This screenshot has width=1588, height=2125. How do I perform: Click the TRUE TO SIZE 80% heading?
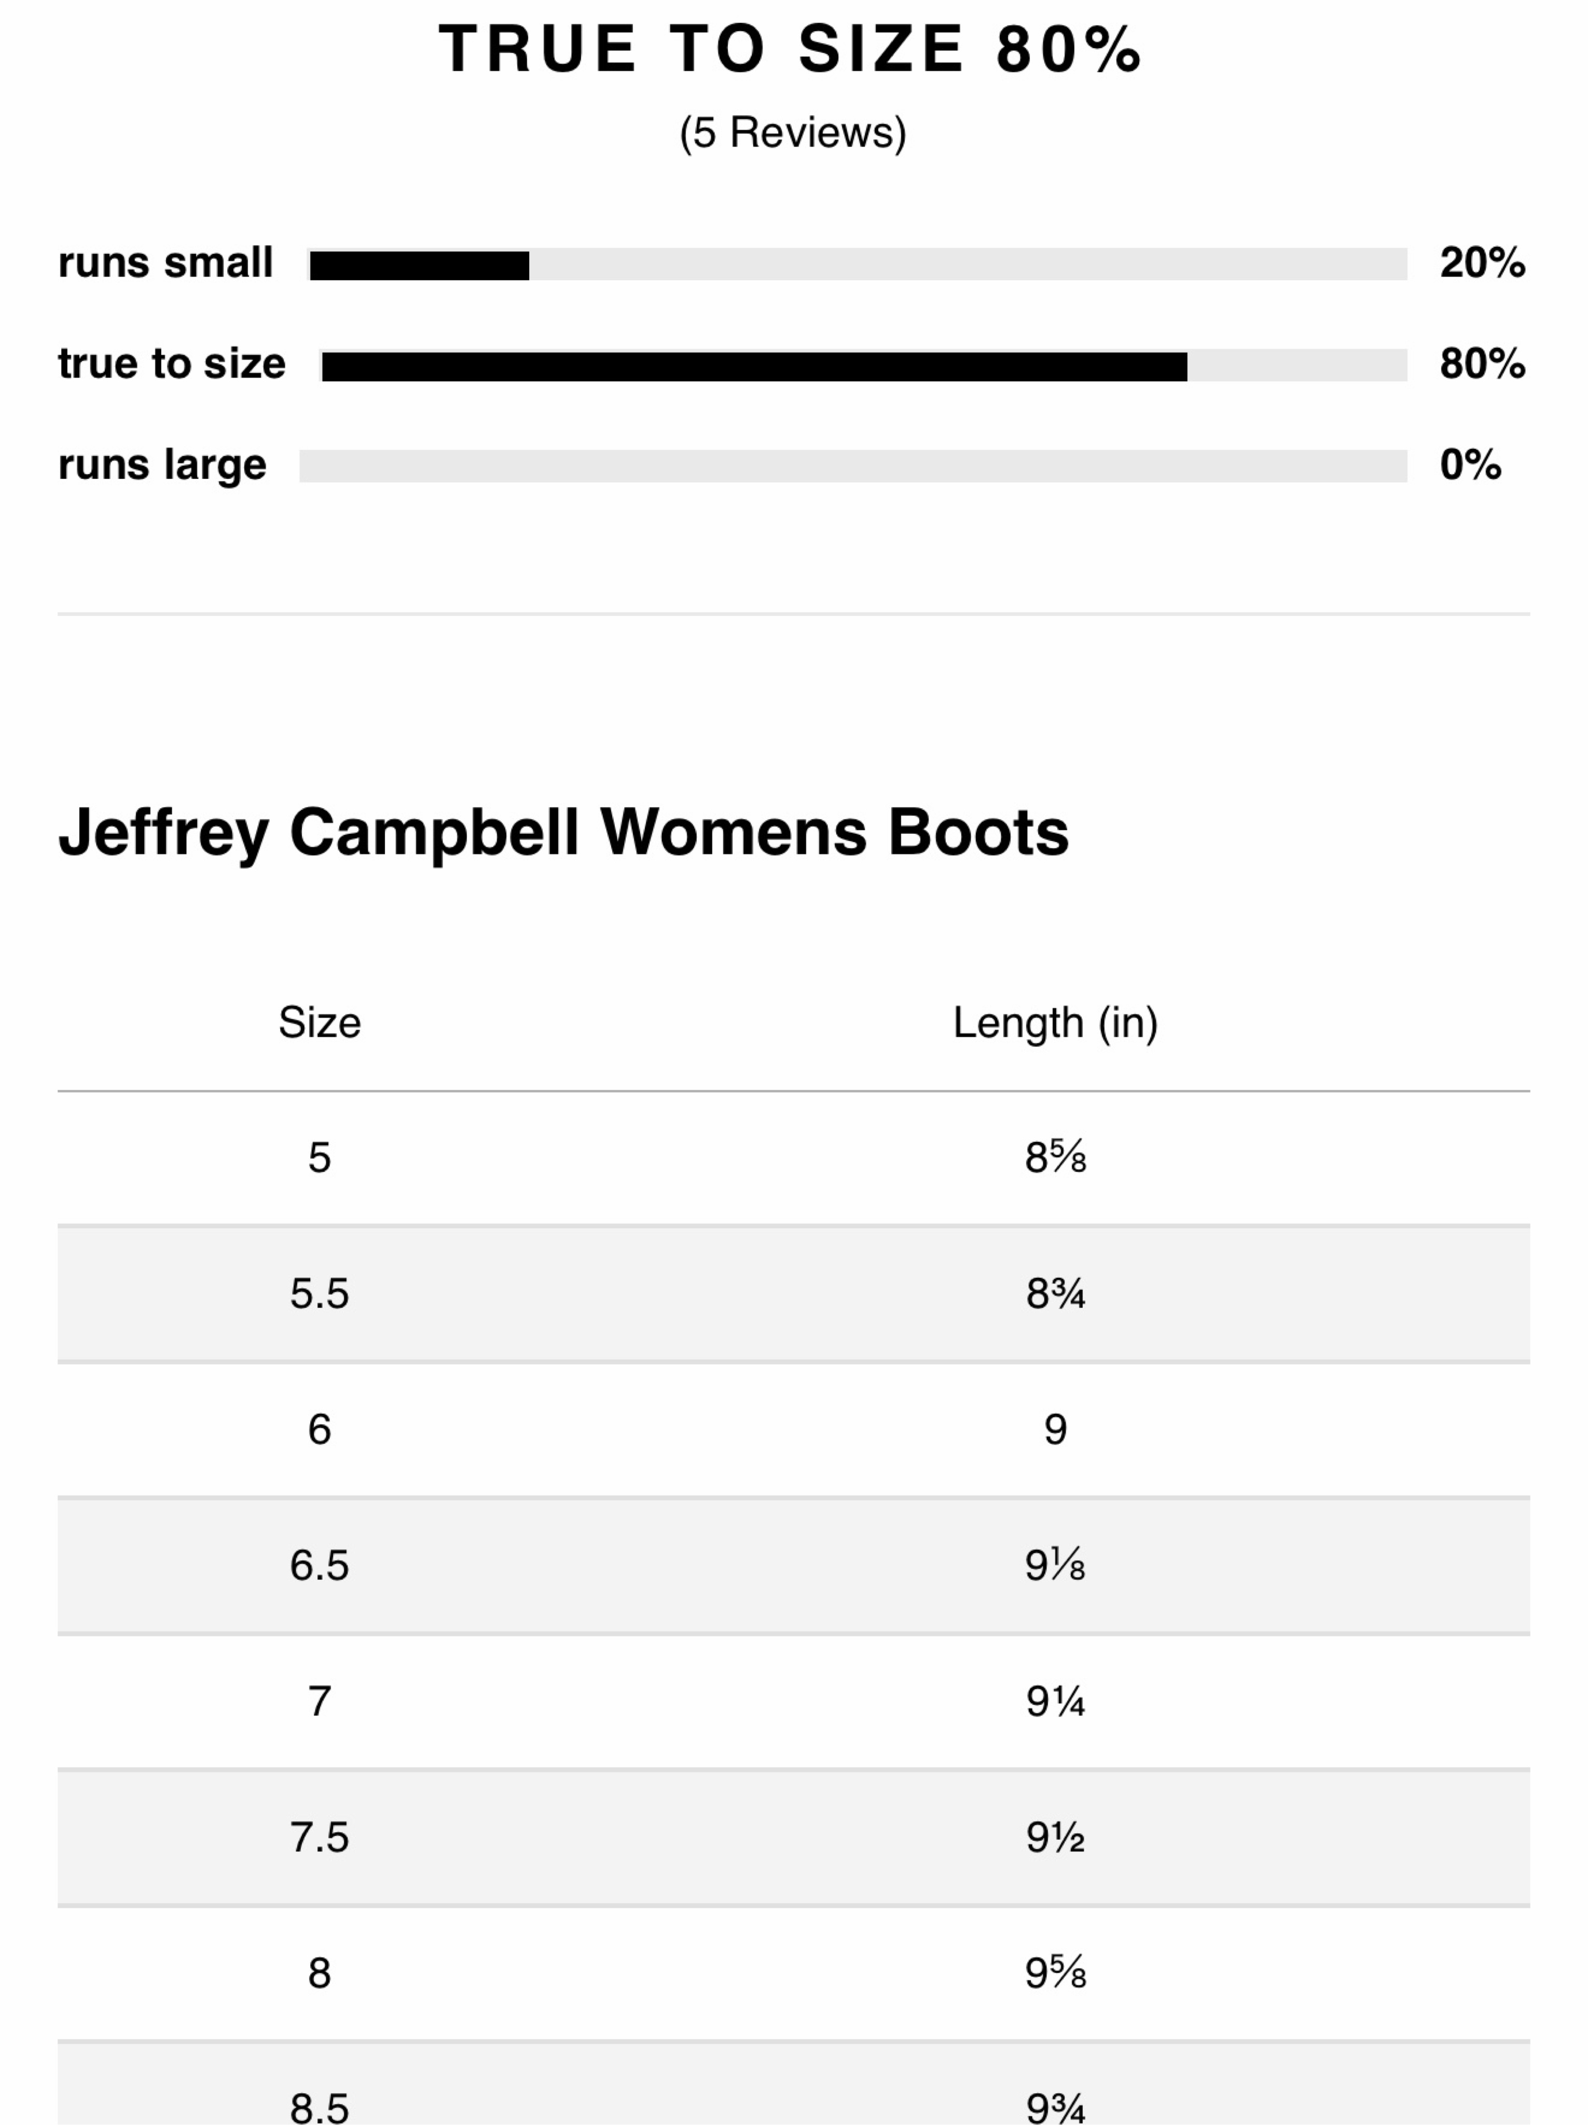point(791,49)
